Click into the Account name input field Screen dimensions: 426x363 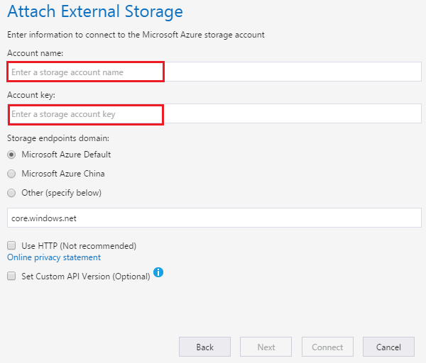(213, 72)
